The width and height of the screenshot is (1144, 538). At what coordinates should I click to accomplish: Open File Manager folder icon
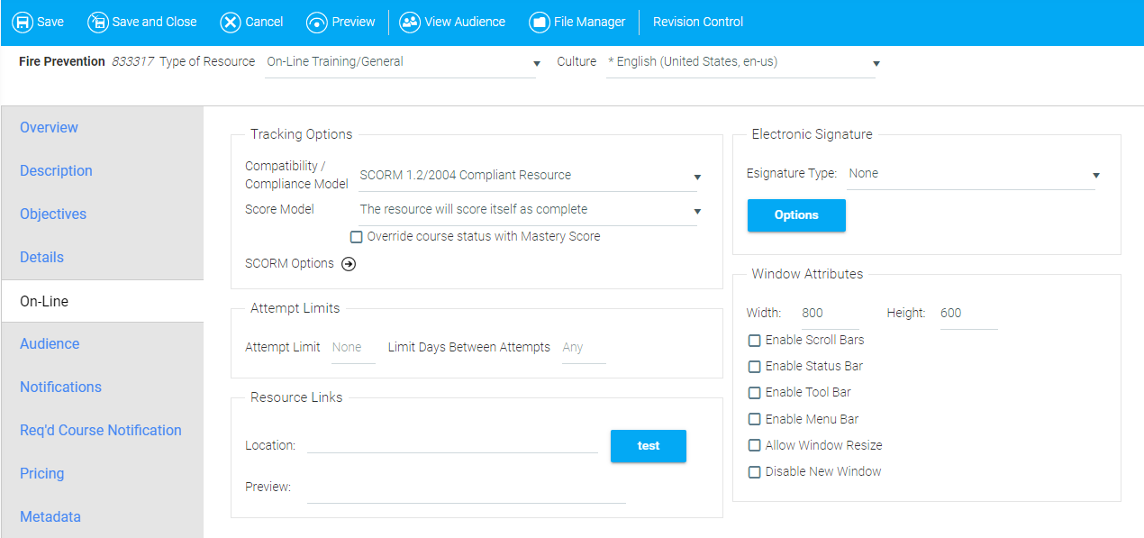(x=540, y=23)
